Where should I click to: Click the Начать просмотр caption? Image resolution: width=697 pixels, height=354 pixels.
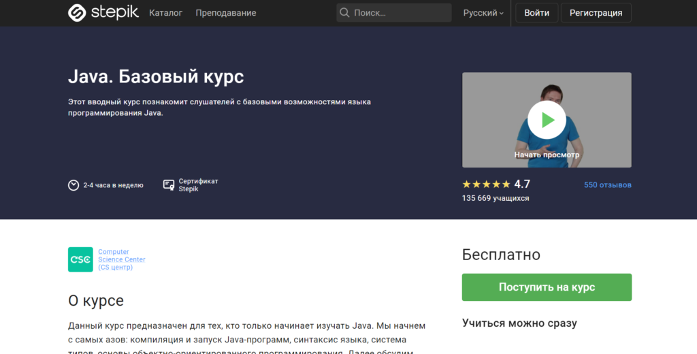(547, 155)
